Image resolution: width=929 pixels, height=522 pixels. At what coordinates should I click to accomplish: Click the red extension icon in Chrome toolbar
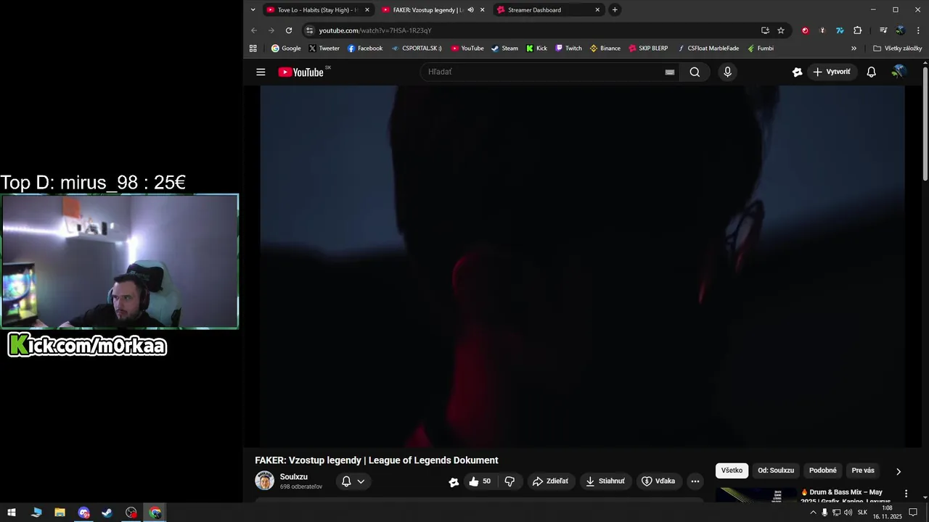coord(805,30)
